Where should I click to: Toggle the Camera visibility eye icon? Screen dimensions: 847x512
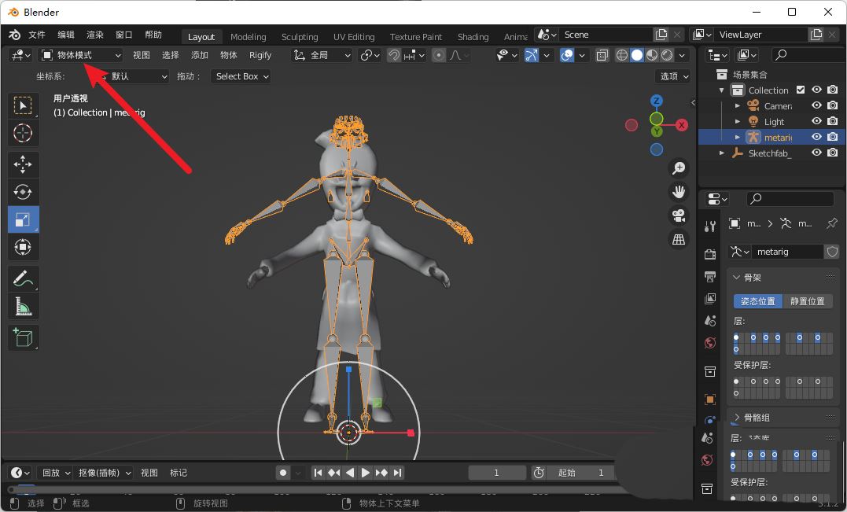[816, 105]
